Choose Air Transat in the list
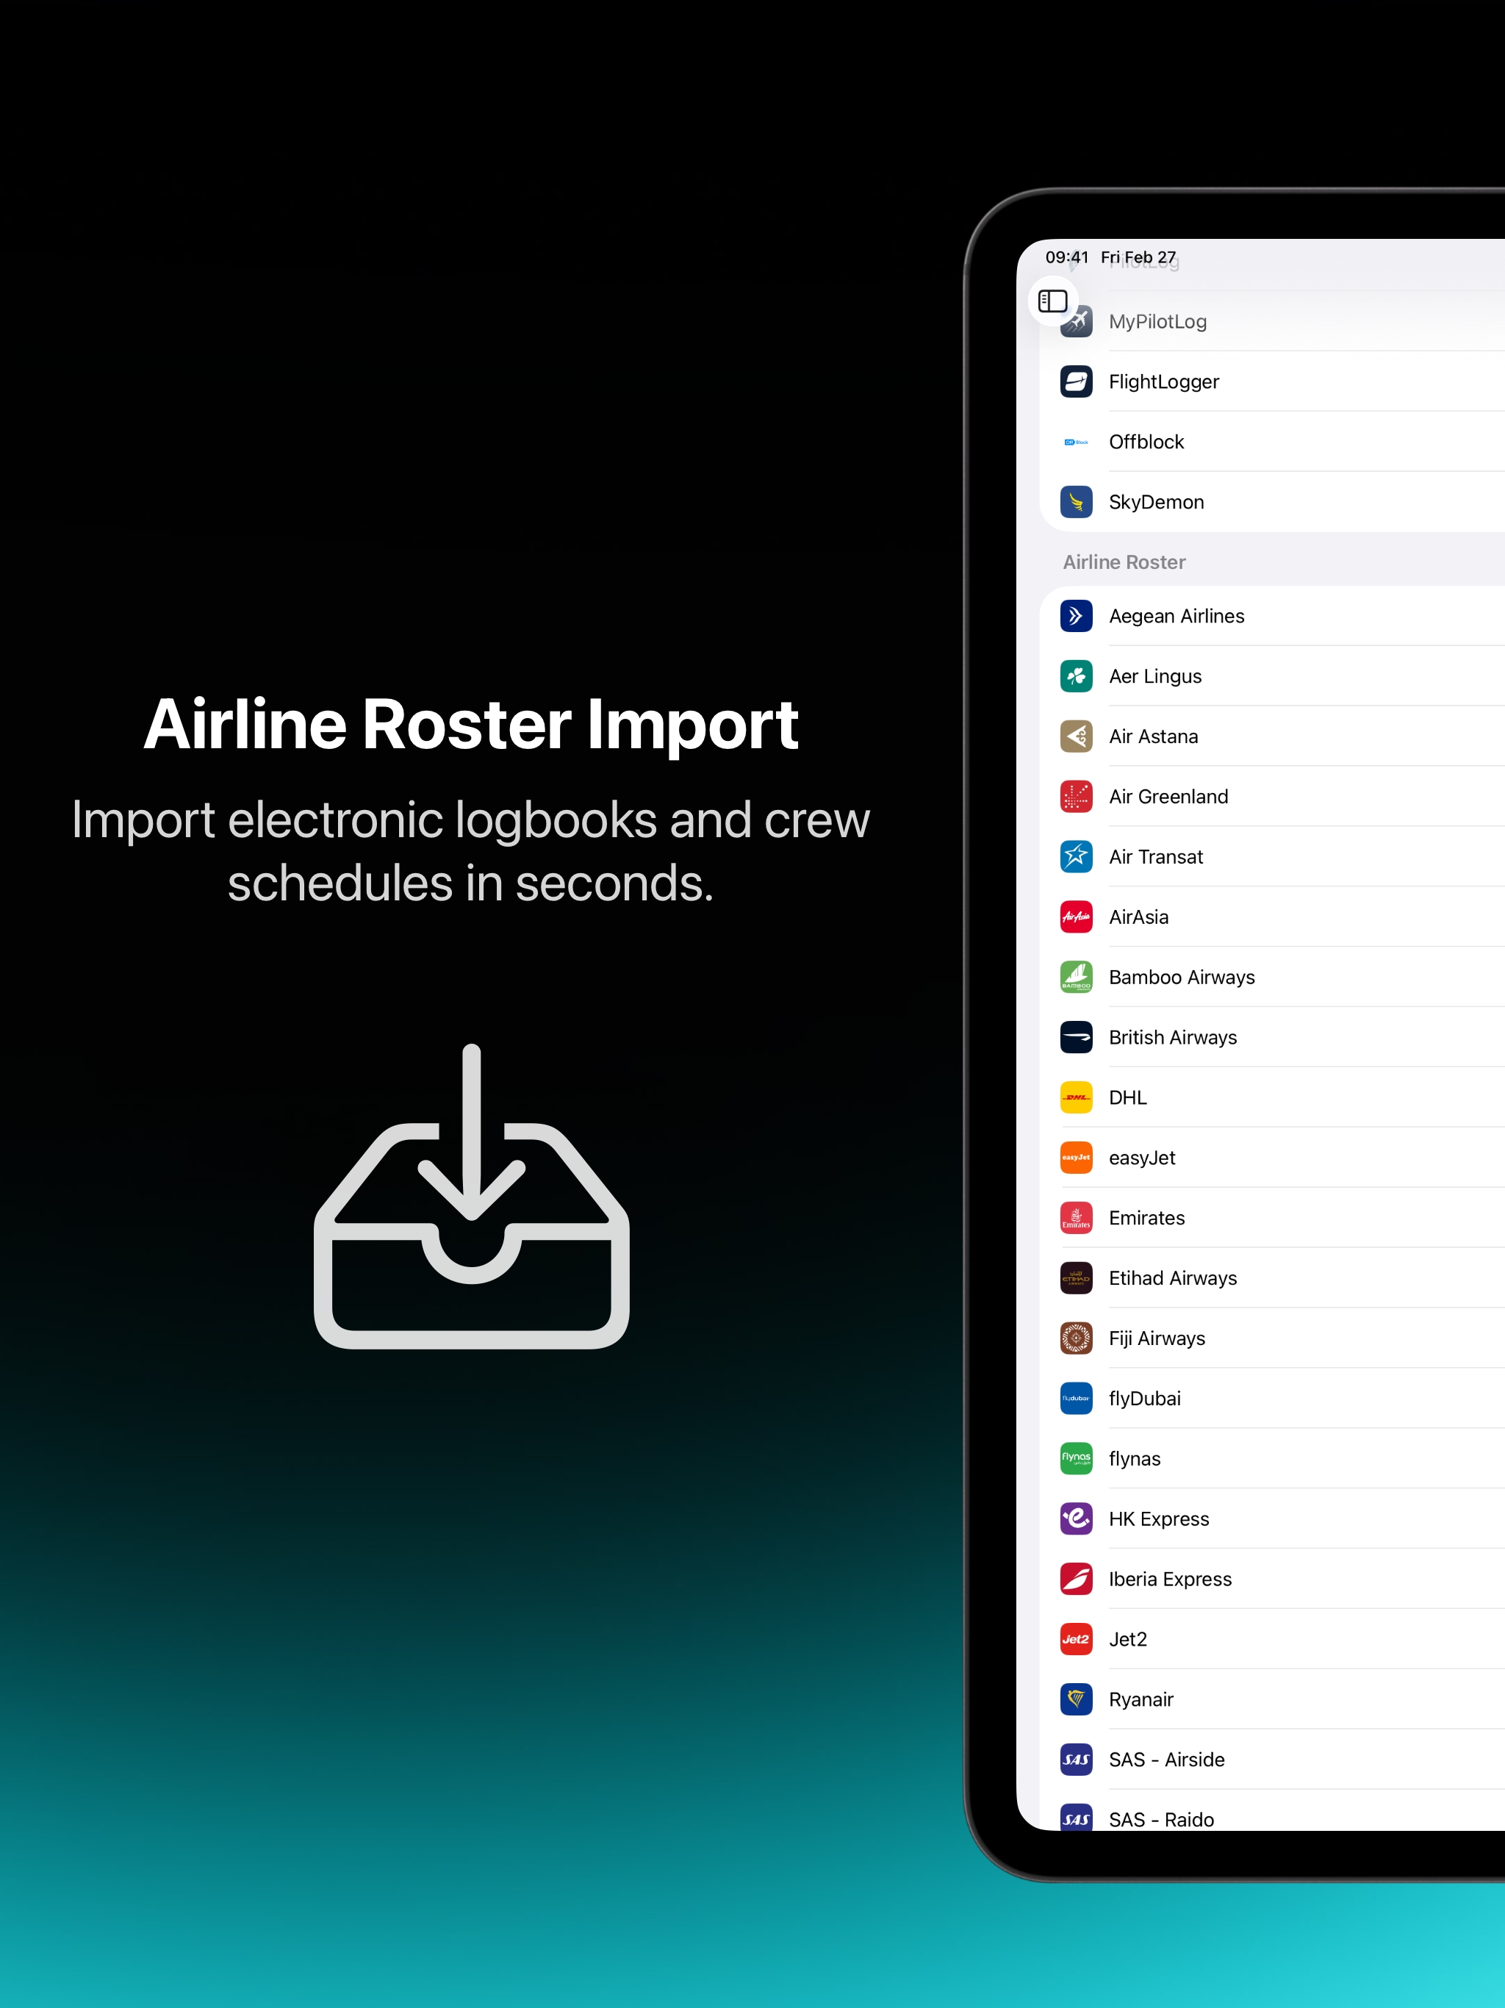 click(x=1273, y=857)
